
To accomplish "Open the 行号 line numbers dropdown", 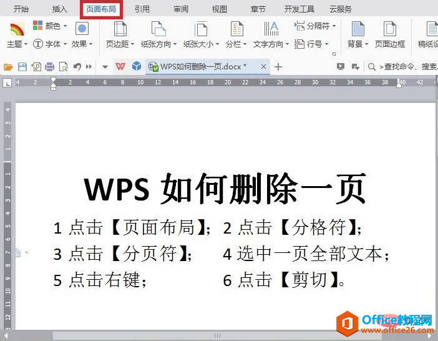I will click(311, 44).
